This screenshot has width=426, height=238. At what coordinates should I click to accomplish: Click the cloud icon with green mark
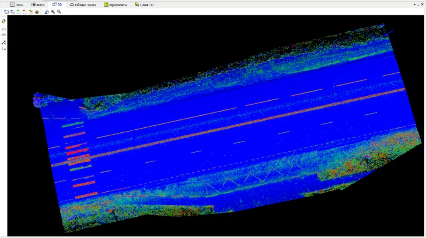[x=18, y=12]
